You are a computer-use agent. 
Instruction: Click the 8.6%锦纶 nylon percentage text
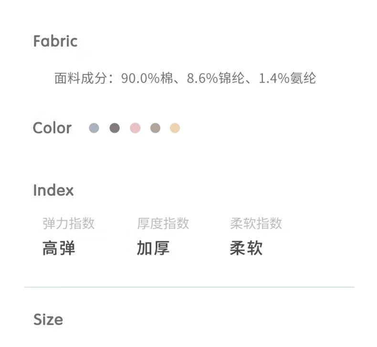216,78
